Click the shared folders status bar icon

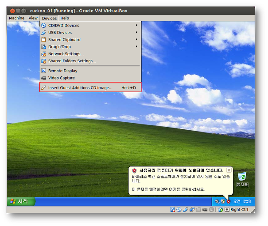(x=198, y=210)
